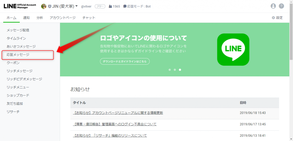This screenshot has height=141, width=293.
Task: Switch to the 分析 tab
Action: (39, 18)
